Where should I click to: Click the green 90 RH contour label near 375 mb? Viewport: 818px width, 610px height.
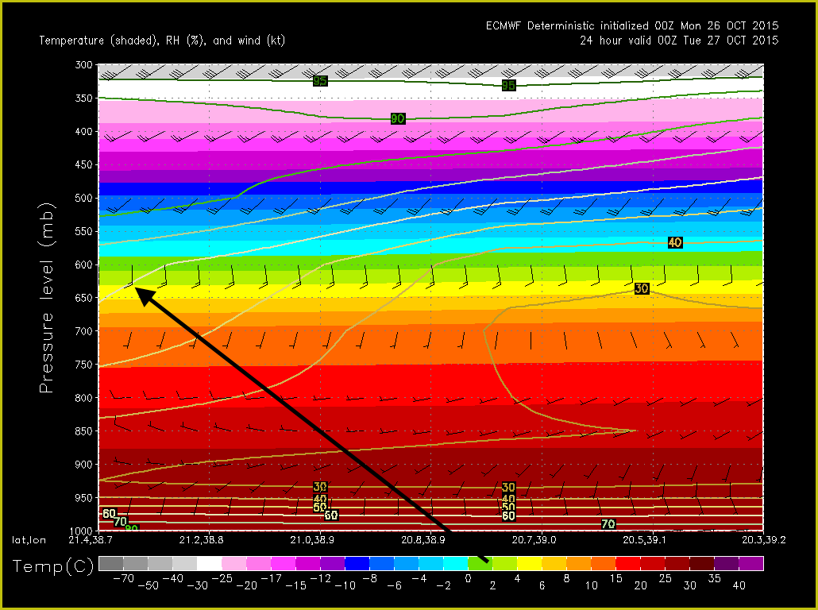[x=398, y=118]
